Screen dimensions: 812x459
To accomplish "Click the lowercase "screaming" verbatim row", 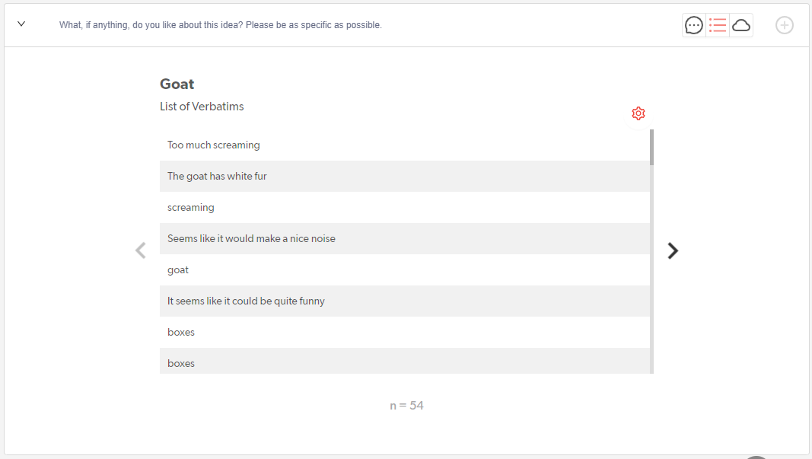I will click(x=191, y=207).
